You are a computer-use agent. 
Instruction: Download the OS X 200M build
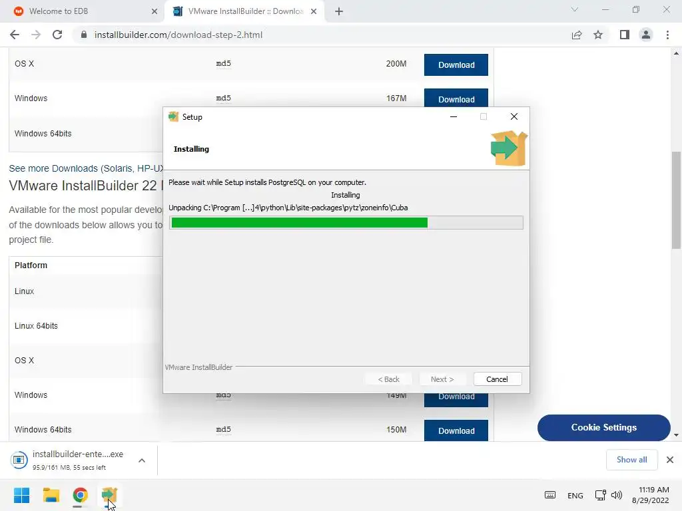(x=456, y=65)
